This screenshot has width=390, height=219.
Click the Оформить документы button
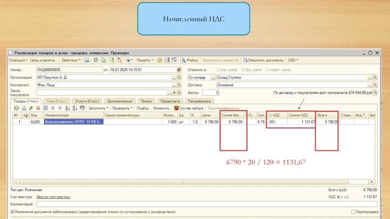263,60
